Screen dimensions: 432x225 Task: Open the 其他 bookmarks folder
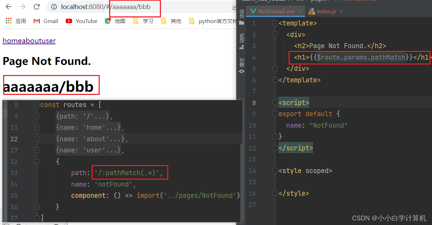171,21
